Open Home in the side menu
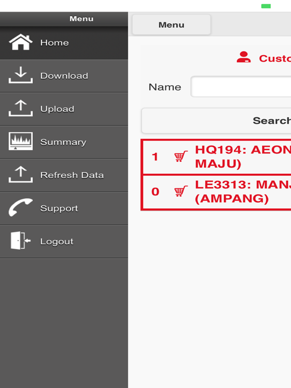 (64, 43)
